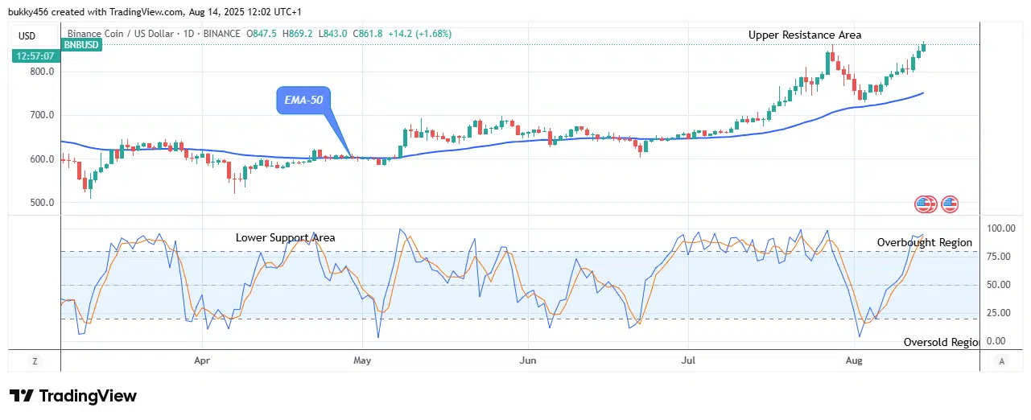Select the EMA-50 callout label
This screenshot has height=420, width=1031.
[303, 101]
